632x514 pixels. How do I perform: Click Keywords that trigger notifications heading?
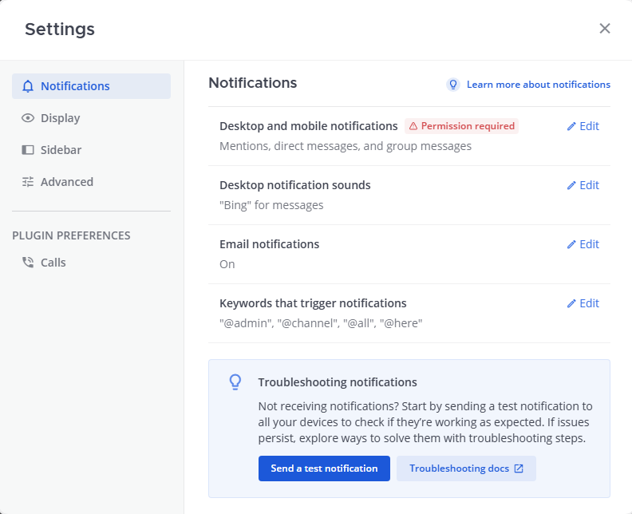tap(313, 303)
